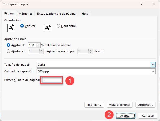Open the Tamaño del papel dropdown

click(x=153, y=65)
